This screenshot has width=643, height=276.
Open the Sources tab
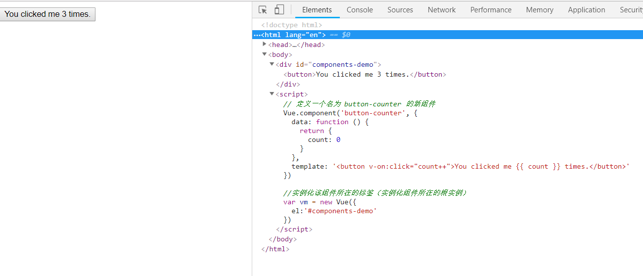(x=400, y=10)
